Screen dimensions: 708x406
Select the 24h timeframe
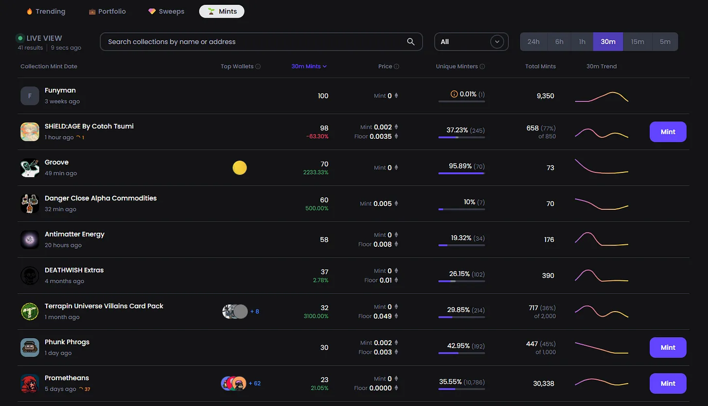click(x=533, y=41)
